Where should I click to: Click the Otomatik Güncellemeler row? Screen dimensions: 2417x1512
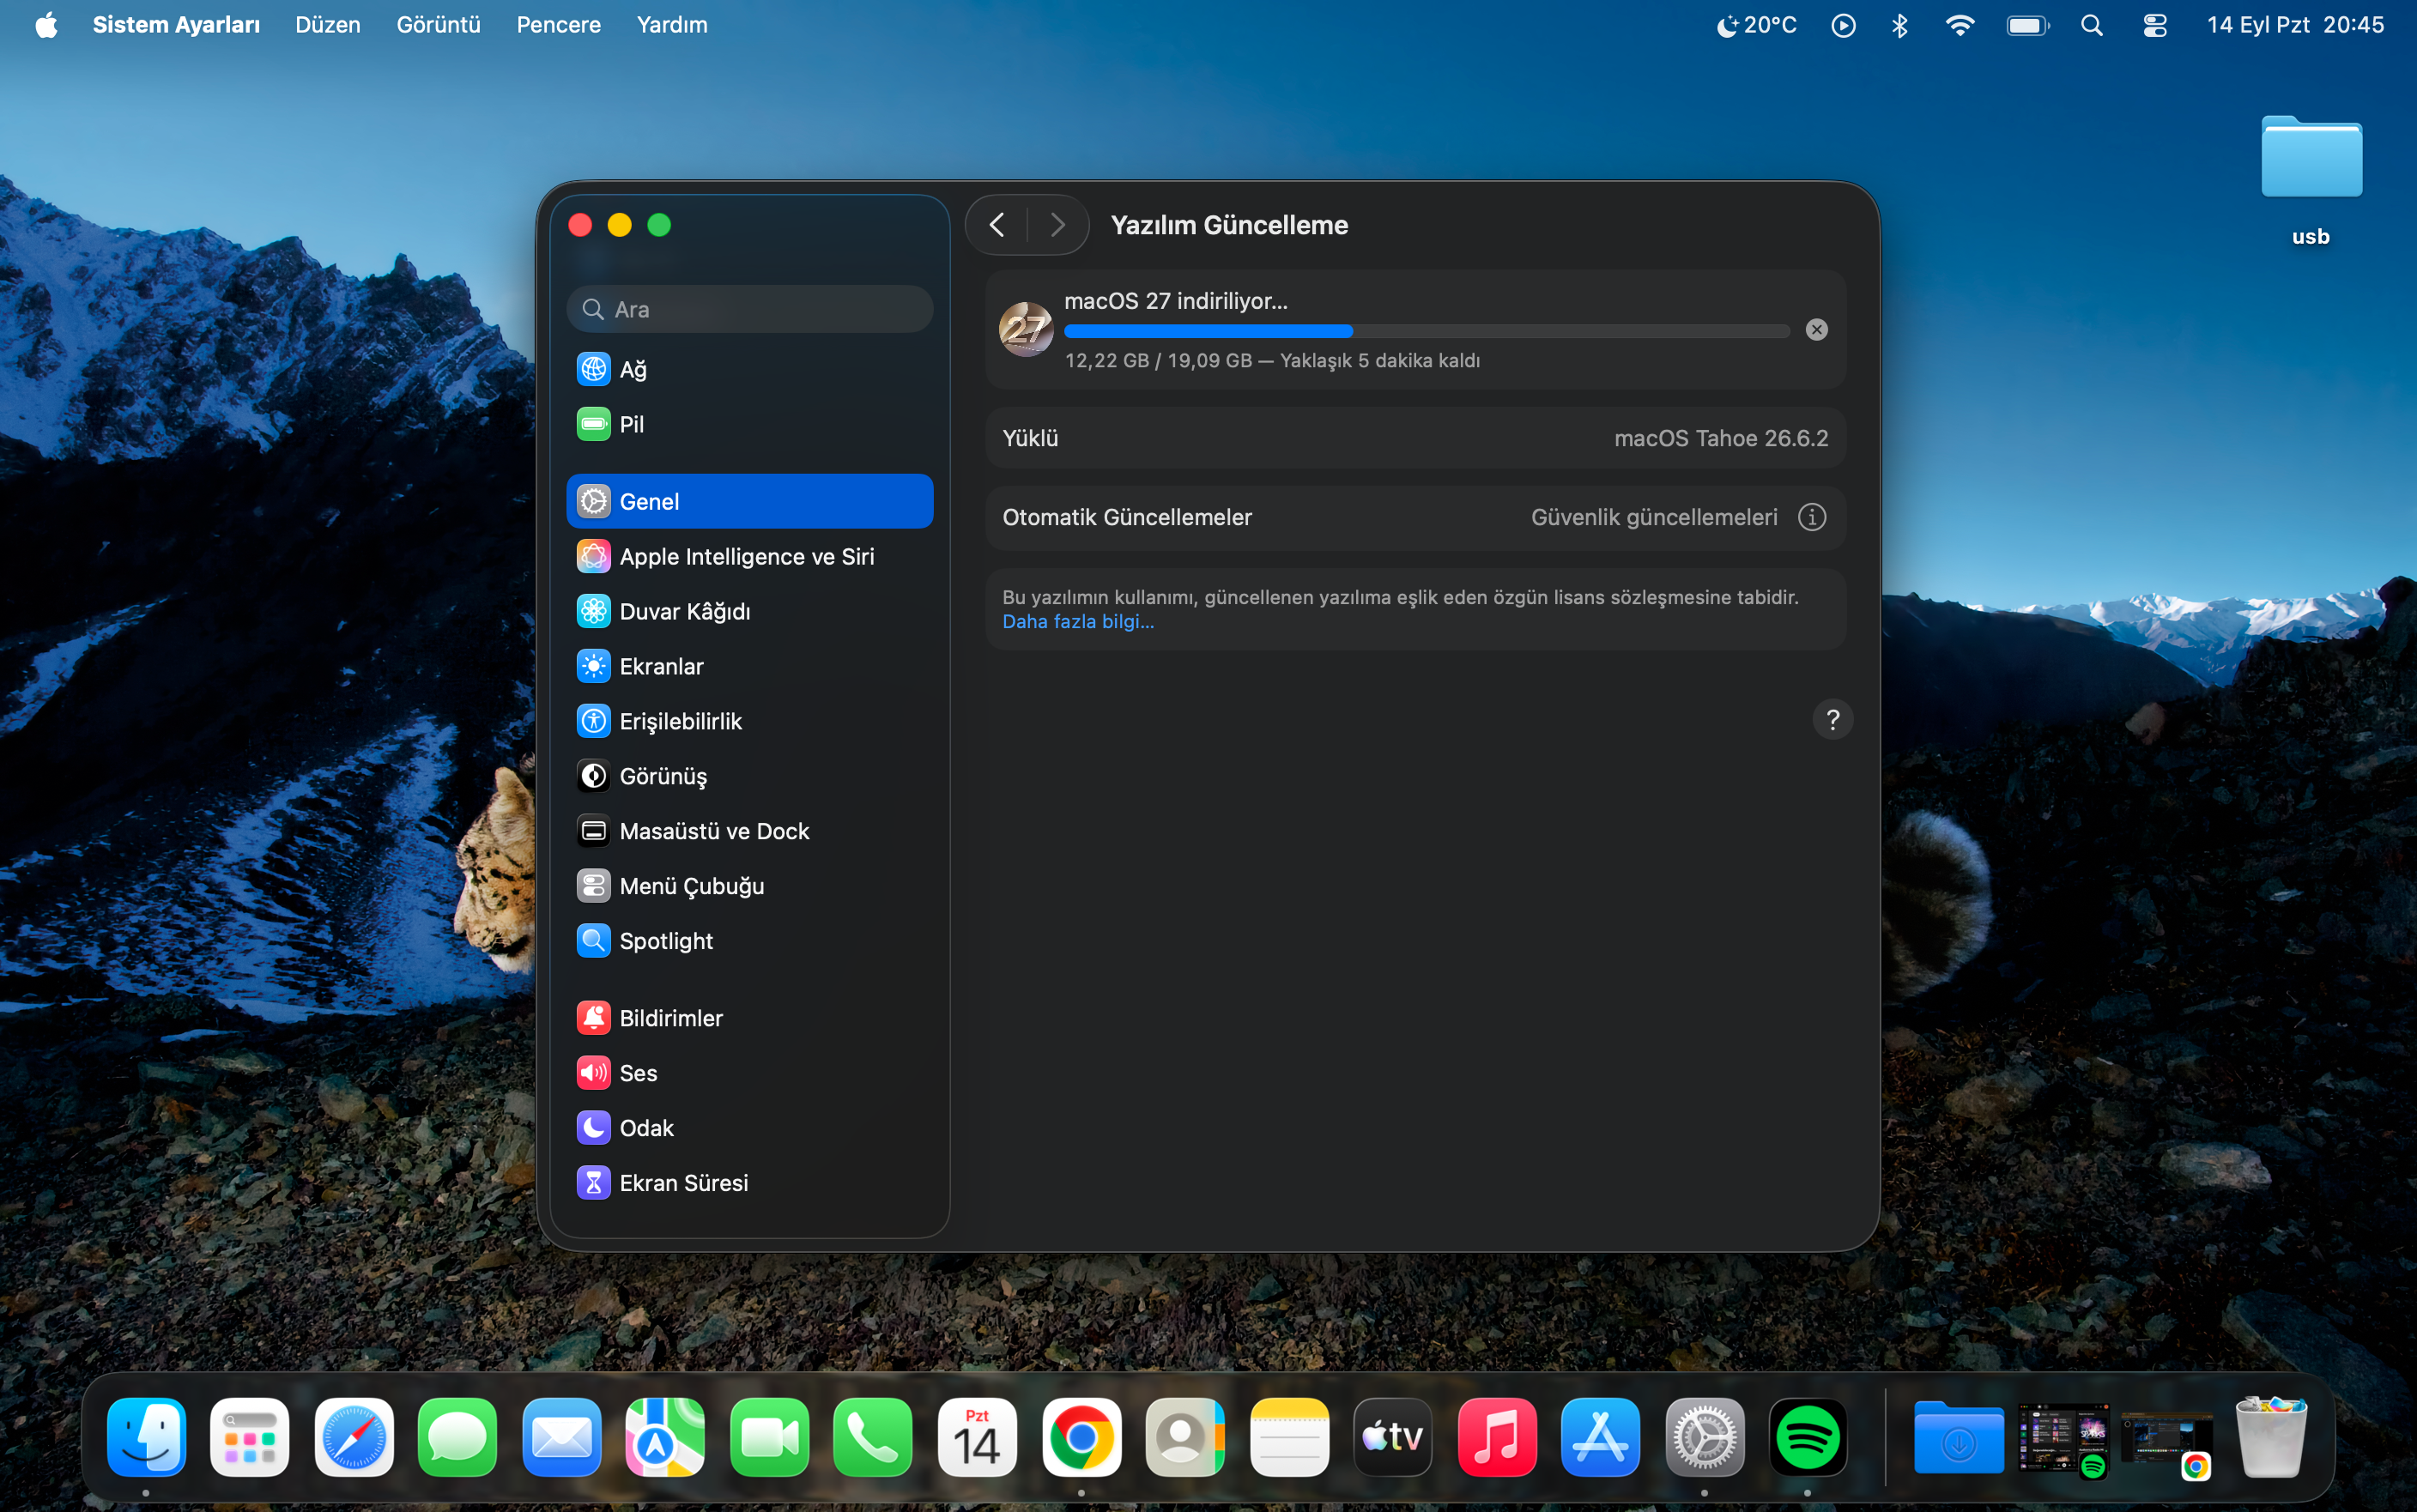click(x=1415, y=517)
